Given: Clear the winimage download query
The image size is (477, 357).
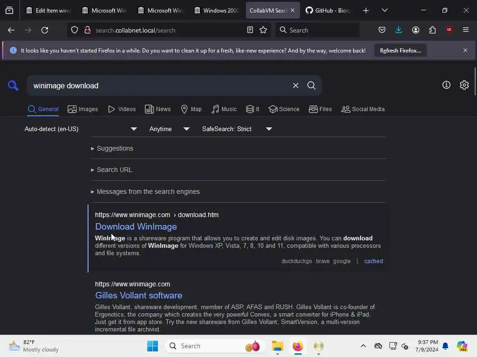Looking at the screenshot, I should tap(295, 86).
